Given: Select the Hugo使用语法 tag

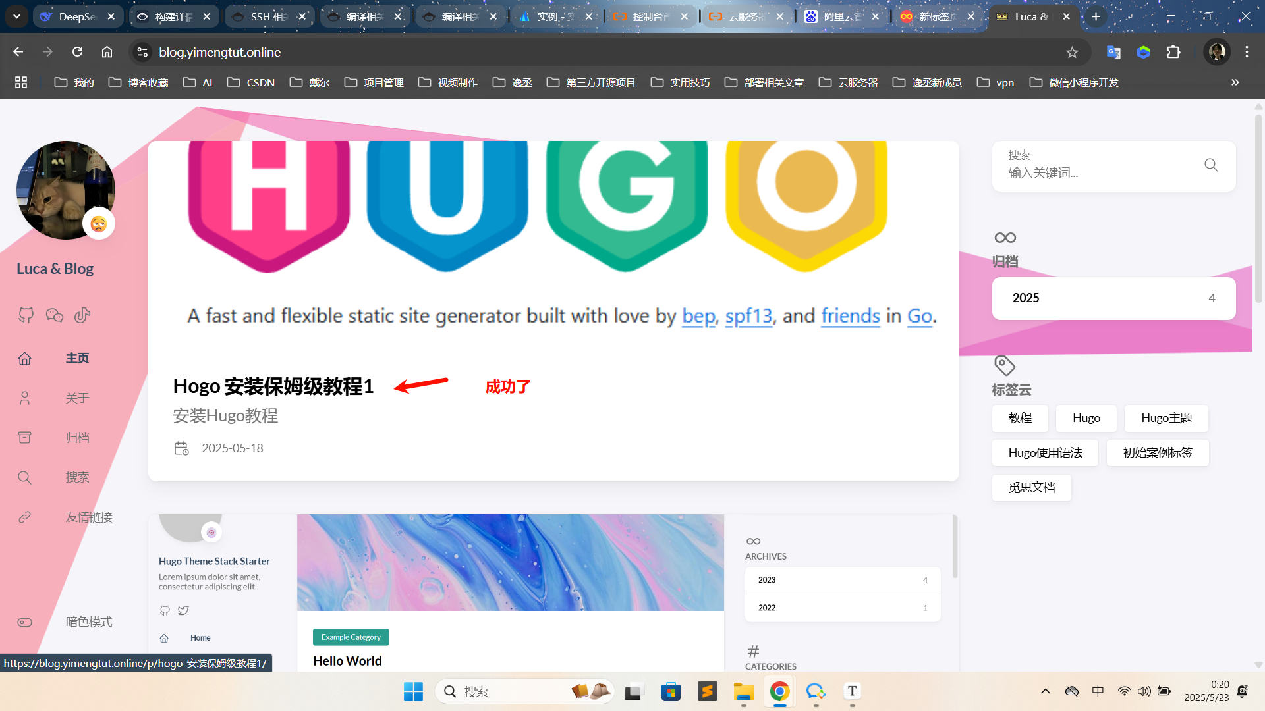Looking at the screenshot, I should click(x=1045, y=453).
